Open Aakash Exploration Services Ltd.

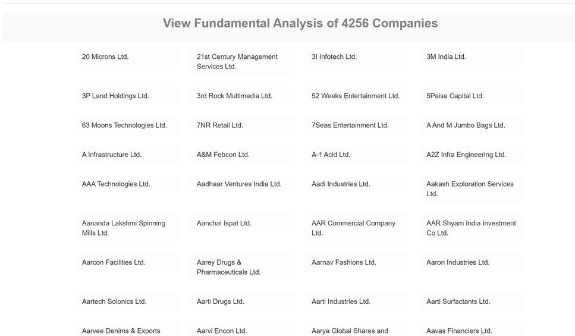point(470,189)
